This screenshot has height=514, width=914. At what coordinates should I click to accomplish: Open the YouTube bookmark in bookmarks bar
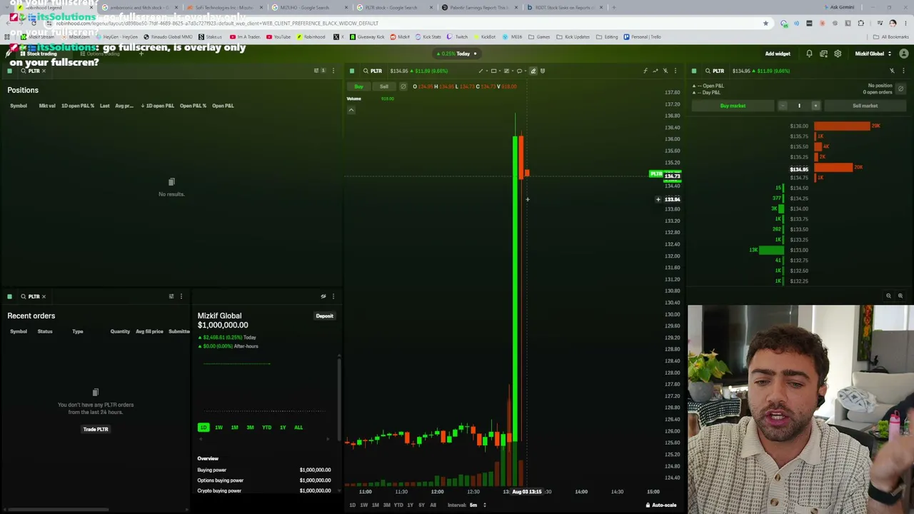278,37
